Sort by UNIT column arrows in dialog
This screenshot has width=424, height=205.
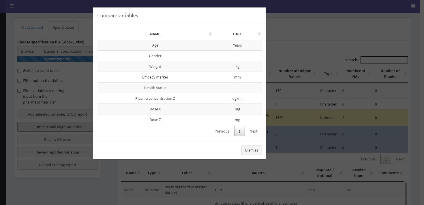pos(259,34)
